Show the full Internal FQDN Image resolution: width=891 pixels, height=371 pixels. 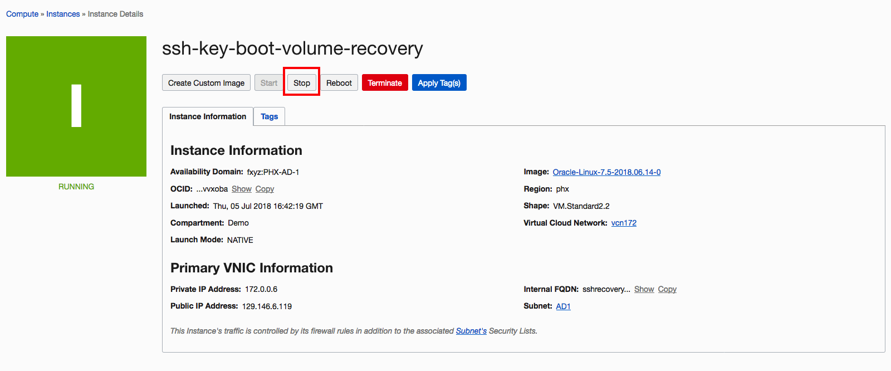pos(644,289)
